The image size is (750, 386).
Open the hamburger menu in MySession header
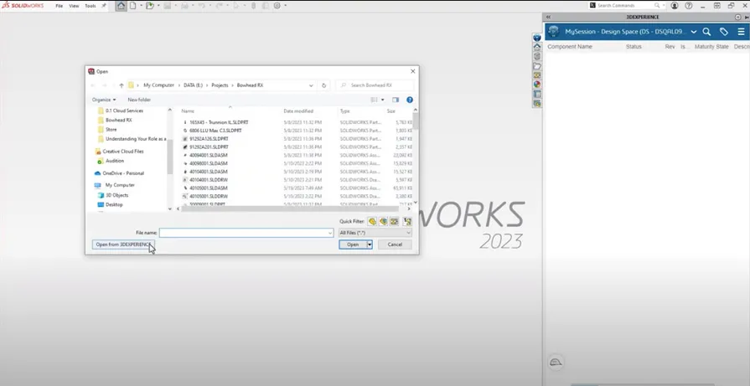pos(741,32)
